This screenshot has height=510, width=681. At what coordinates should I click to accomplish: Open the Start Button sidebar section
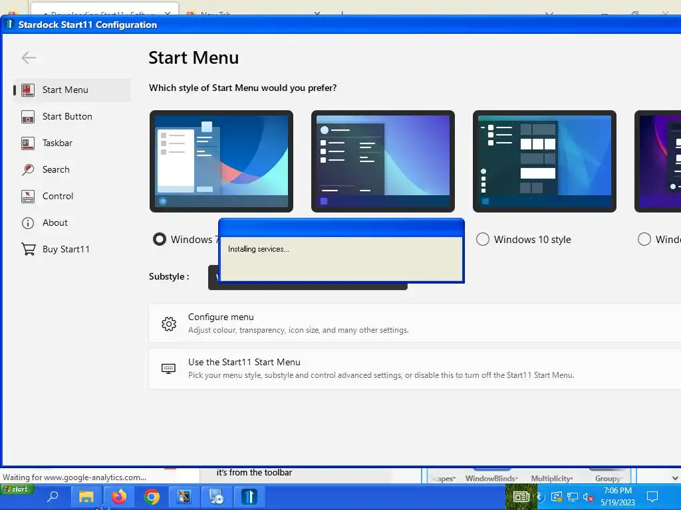click(72, 116)
